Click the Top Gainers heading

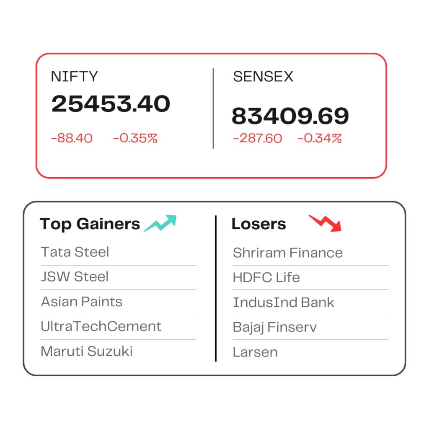point(90,224)
